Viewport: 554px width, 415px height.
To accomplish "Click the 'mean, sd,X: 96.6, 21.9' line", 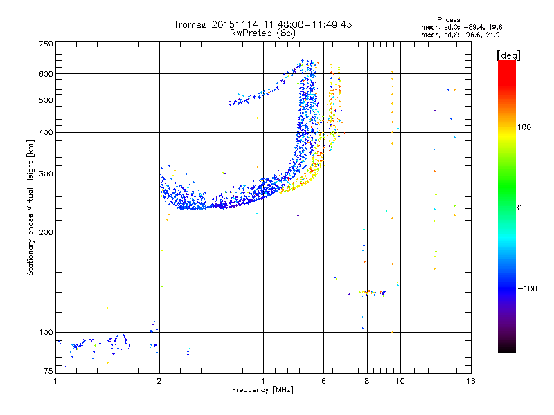I will click(x=460, y=35).
